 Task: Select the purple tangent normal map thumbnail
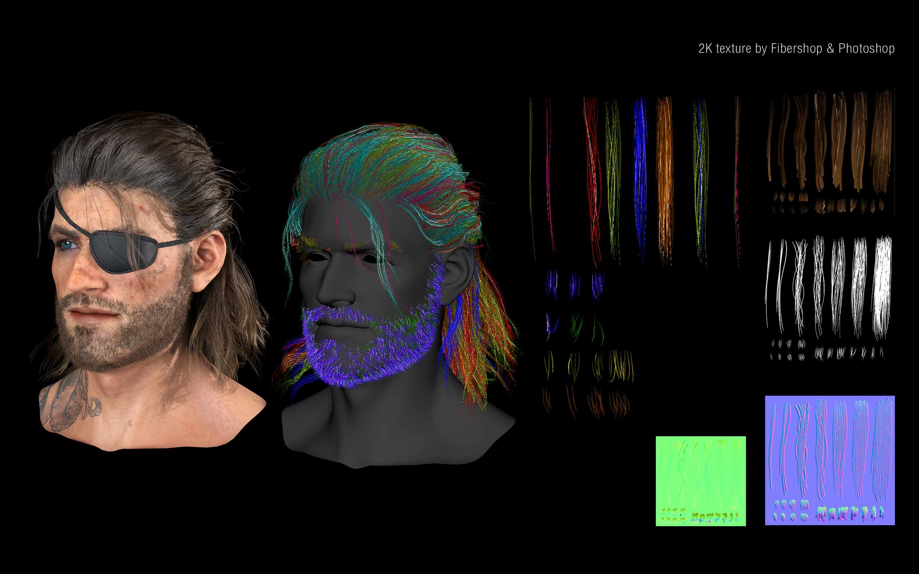click(830, 461)
